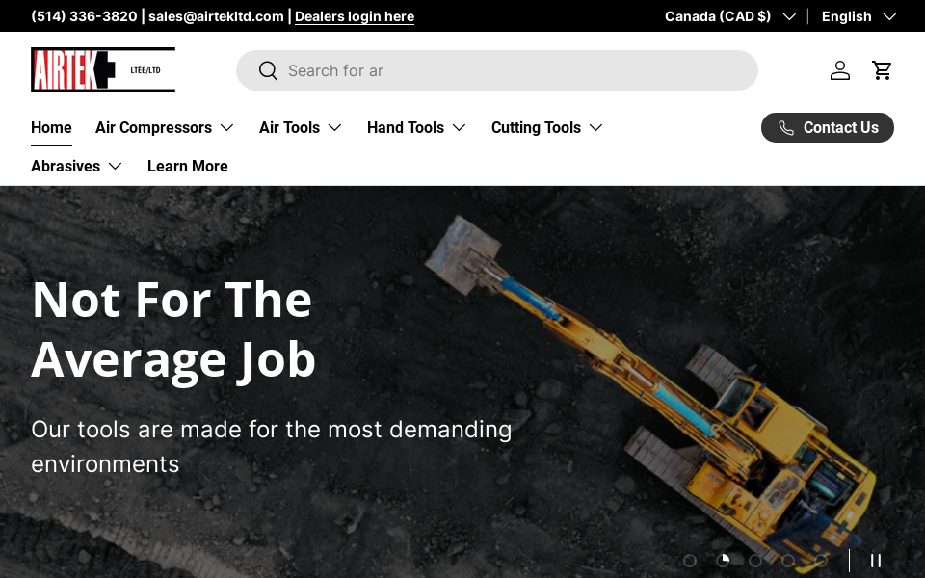Click the phone icon in Contact Us
925x578 pixels.
(x=786, y=128)
